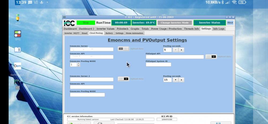Click the green Stop button
Image resolution: width=268 pixels, height=124 pixels.
click(86, 23)
